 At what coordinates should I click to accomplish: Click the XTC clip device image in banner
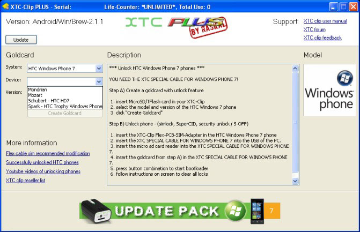point(95,211)
